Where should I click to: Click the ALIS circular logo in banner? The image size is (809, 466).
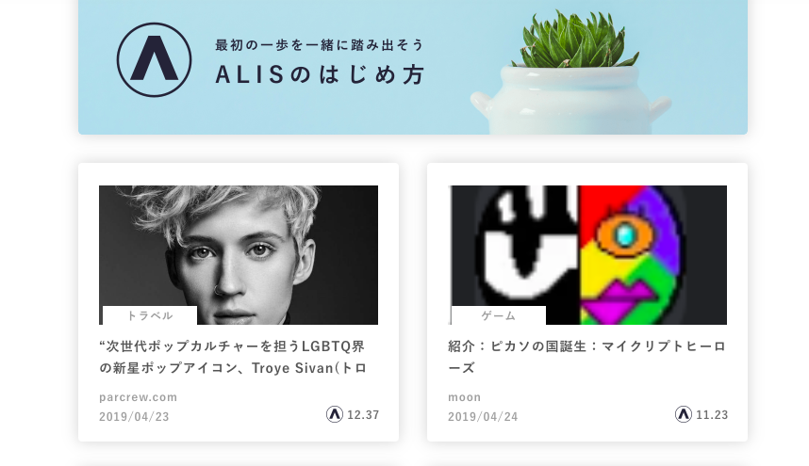tap(155, 59)
